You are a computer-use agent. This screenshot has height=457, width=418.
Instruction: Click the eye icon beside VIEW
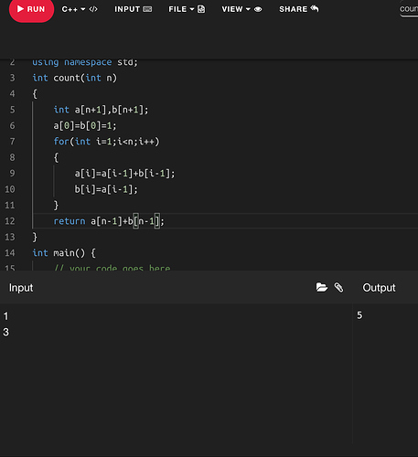[258, 9]
